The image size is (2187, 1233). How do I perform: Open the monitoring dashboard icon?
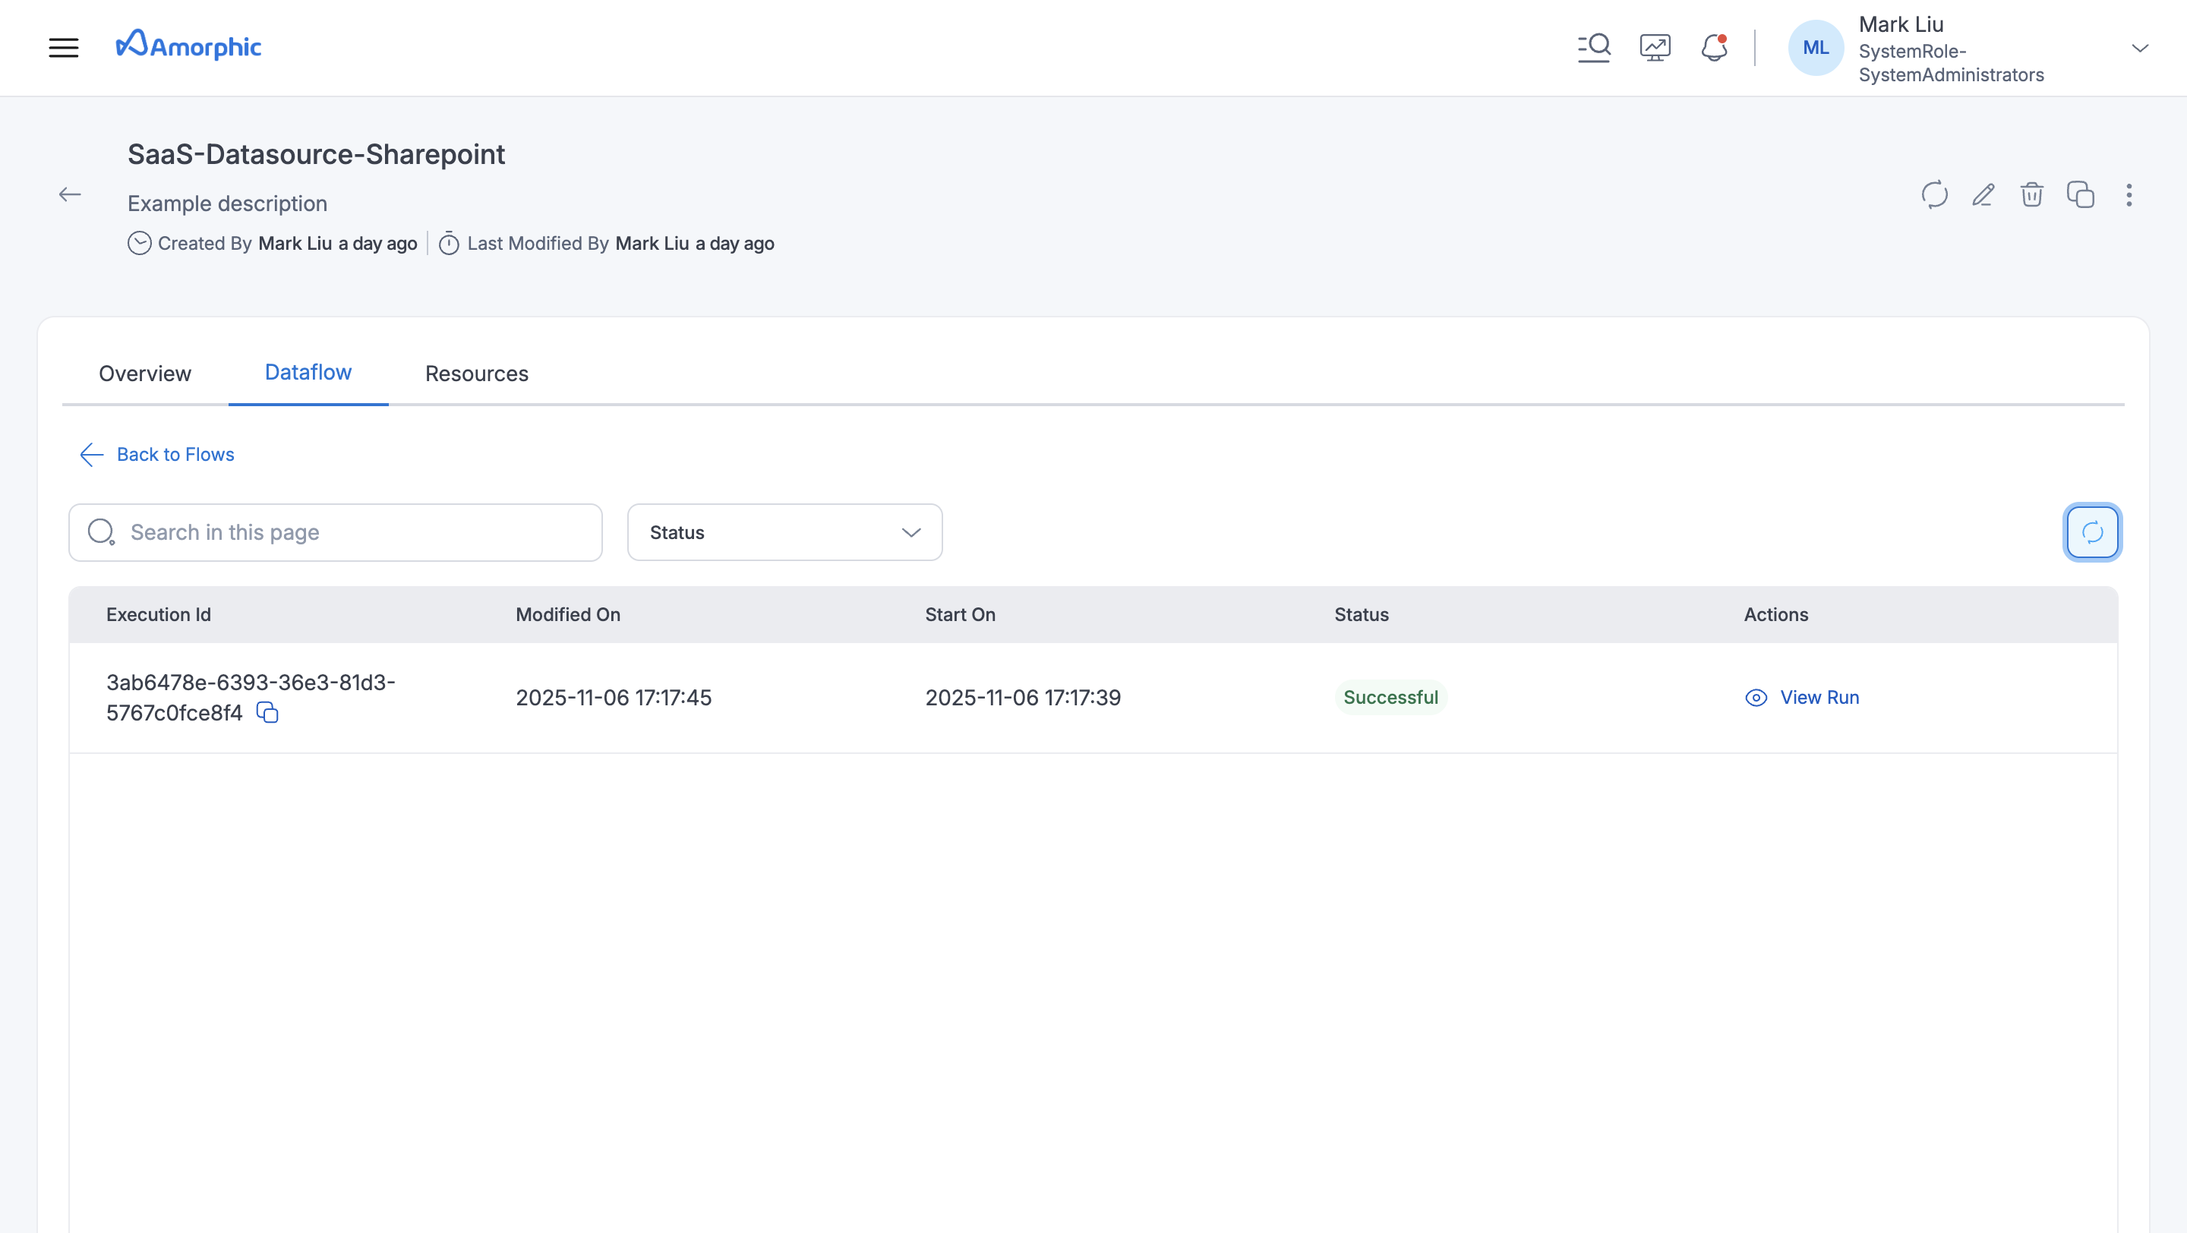[x=1655, y=48]
